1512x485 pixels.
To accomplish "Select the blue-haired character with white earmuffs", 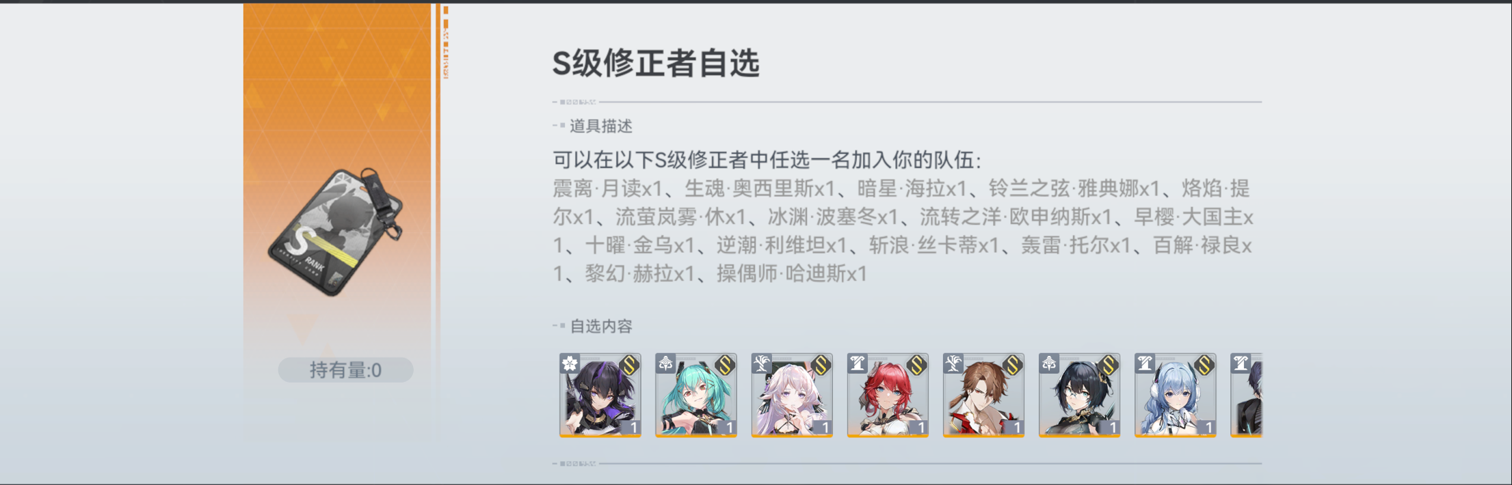I will [1175, 395].
